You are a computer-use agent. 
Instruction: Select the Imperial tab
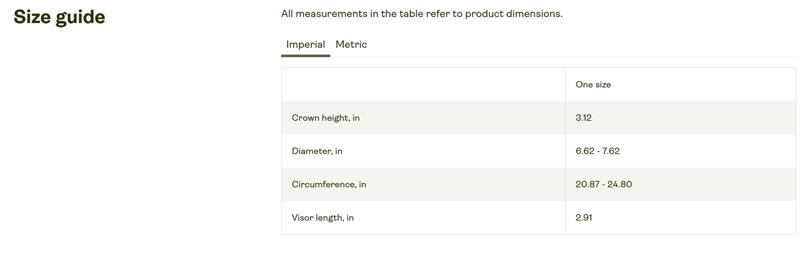pos(305,44)
